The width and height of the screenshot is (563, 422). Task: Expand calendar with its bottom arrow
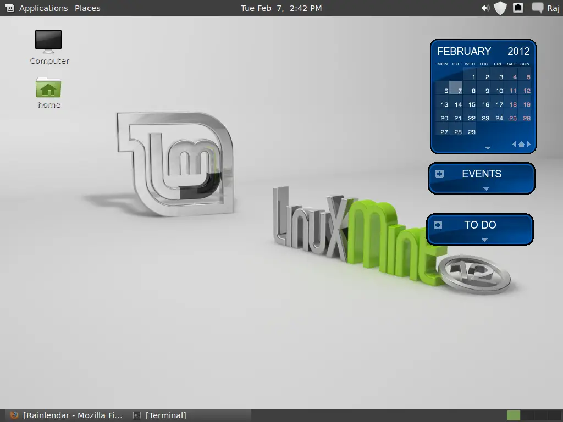(488, 148)
